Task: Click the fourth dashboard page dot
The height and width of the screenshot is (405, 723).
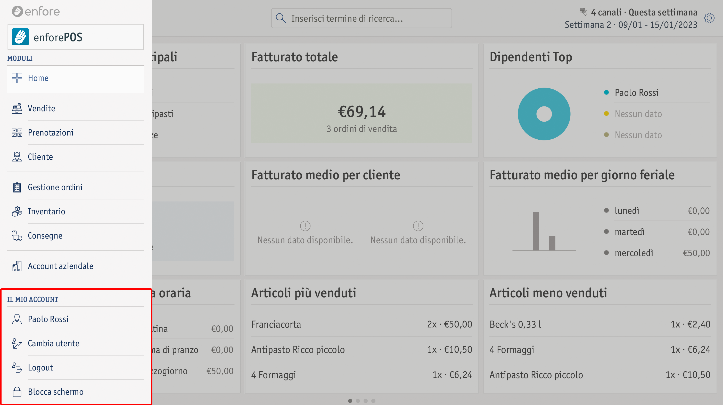Action: 373,401
